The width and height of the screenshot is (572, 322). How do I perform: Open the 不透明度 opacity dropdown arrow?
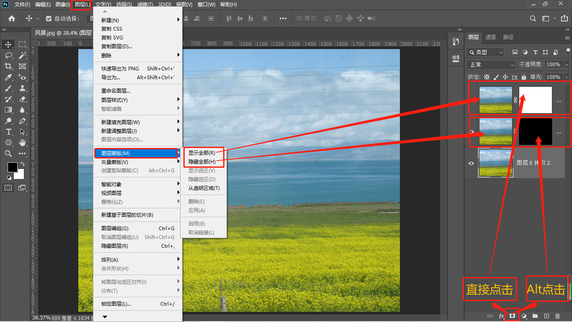567,65
